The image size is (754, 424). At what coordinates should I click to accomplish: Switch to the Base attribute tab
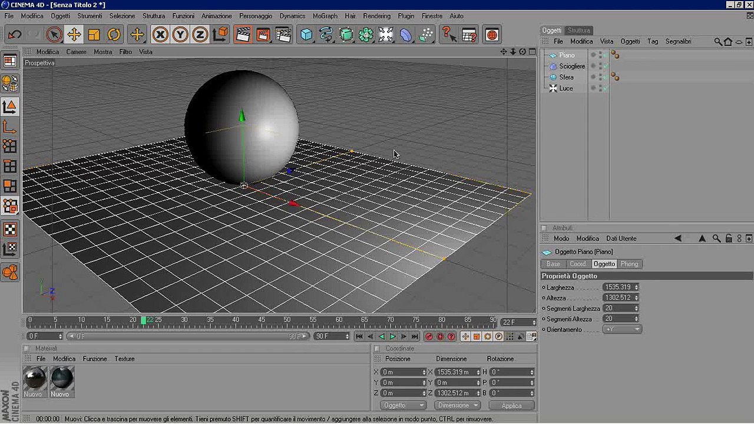point(553,264)
